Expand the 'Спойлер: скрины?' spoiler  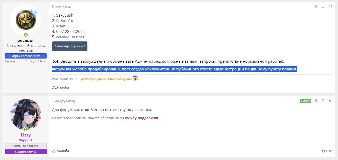70,46
